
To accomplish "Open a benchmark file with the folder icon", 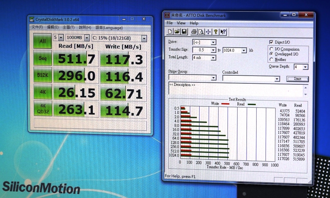I will (177, 32).
